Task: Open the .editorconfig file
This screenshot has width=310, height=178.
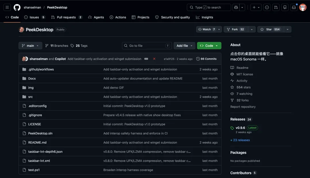Action: coord(37,106)
